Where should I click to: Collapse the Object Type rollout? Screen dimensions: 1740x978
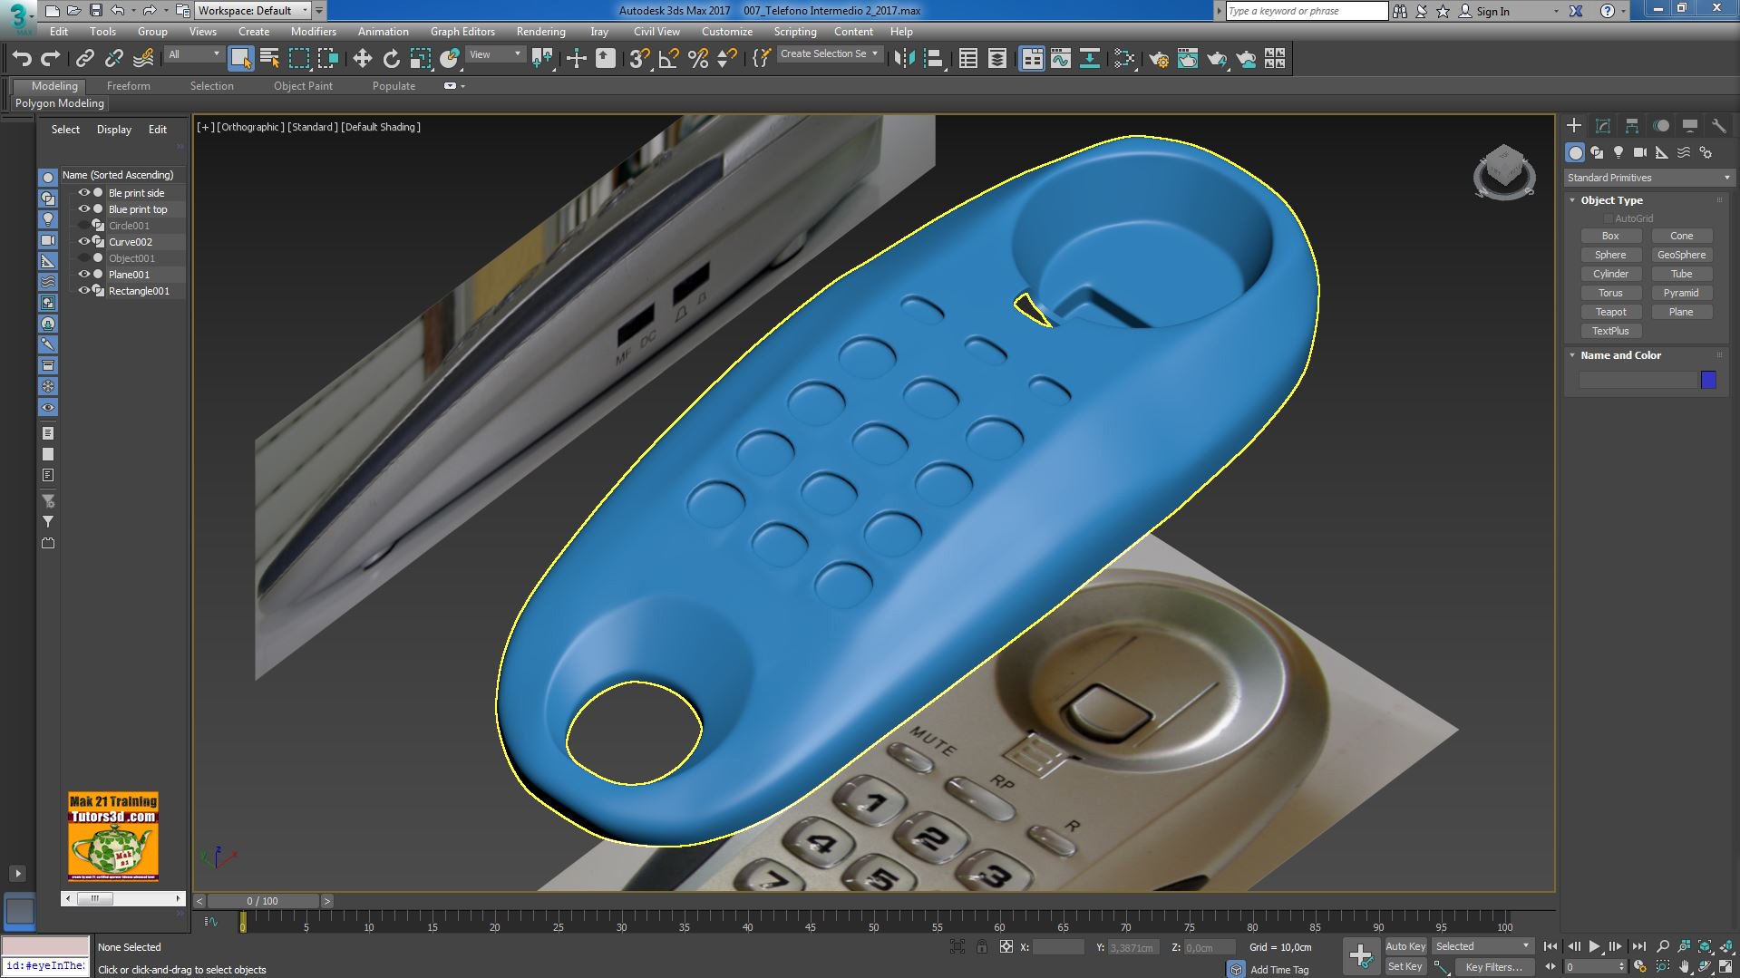[x=1573, y=200]
